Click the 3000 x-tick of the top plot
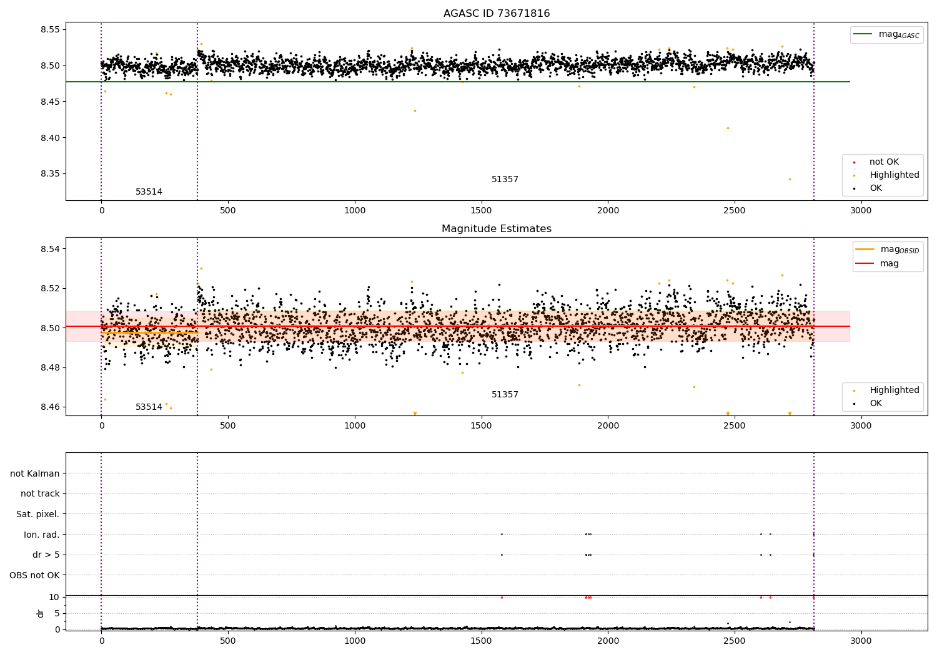The image size is (937, 655). pos(861,211)
